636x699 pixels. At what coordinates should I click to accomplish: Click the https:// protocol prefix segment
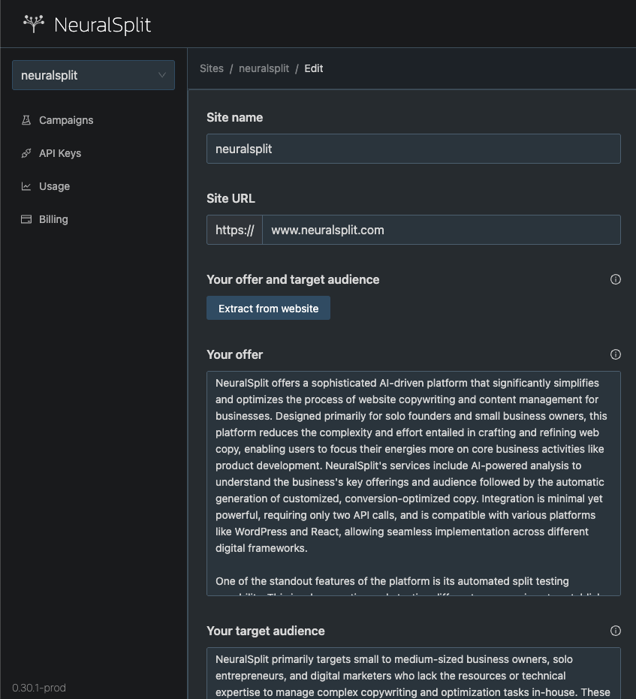(x=234, y=230)
